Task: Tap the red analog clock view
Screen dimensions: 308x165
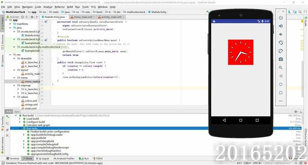Action: pos(241,52)
